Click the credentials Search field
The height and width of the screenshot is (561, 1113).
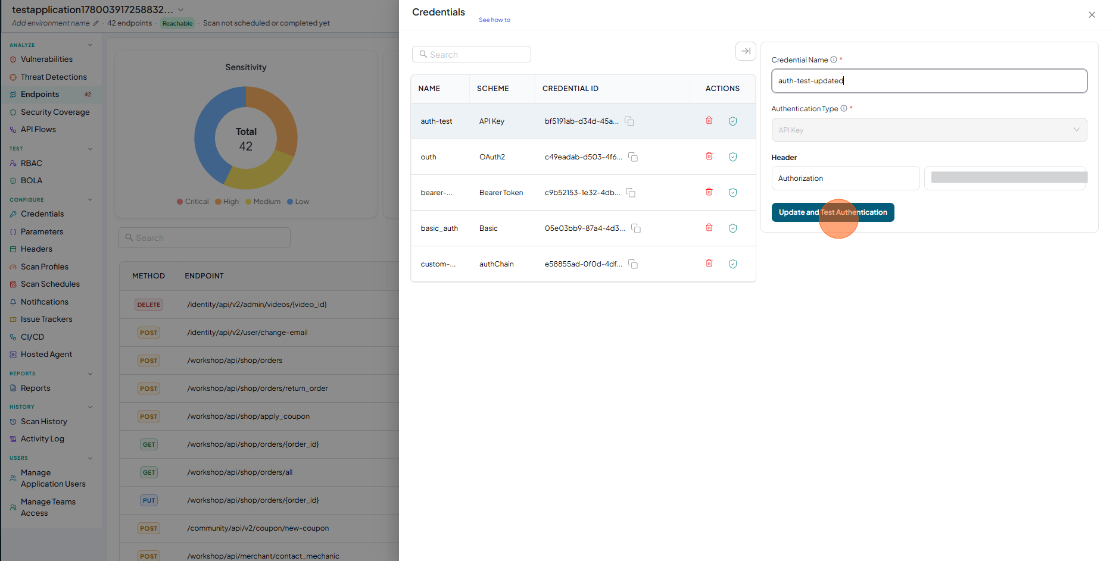pos(471,54)
